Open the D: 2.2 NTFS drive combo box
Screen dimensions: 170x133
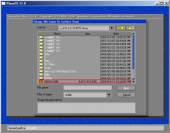pyautogui.click(x=86, y=28)
